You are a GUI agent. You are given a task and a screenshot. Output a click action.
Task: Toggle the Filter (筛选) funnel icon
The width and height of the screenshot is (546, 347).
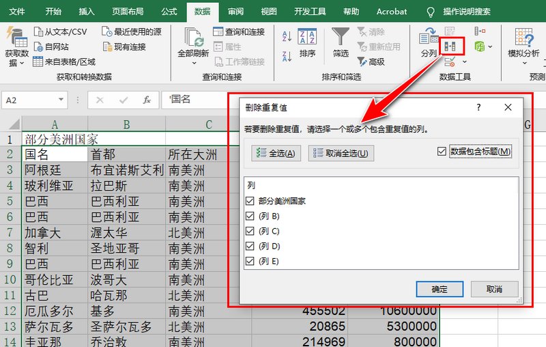click(340, 37)
